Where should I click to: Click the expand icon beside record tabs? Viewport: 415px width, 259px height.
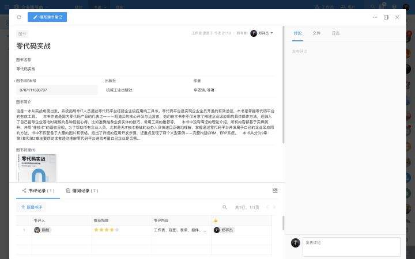click(275, 191)
